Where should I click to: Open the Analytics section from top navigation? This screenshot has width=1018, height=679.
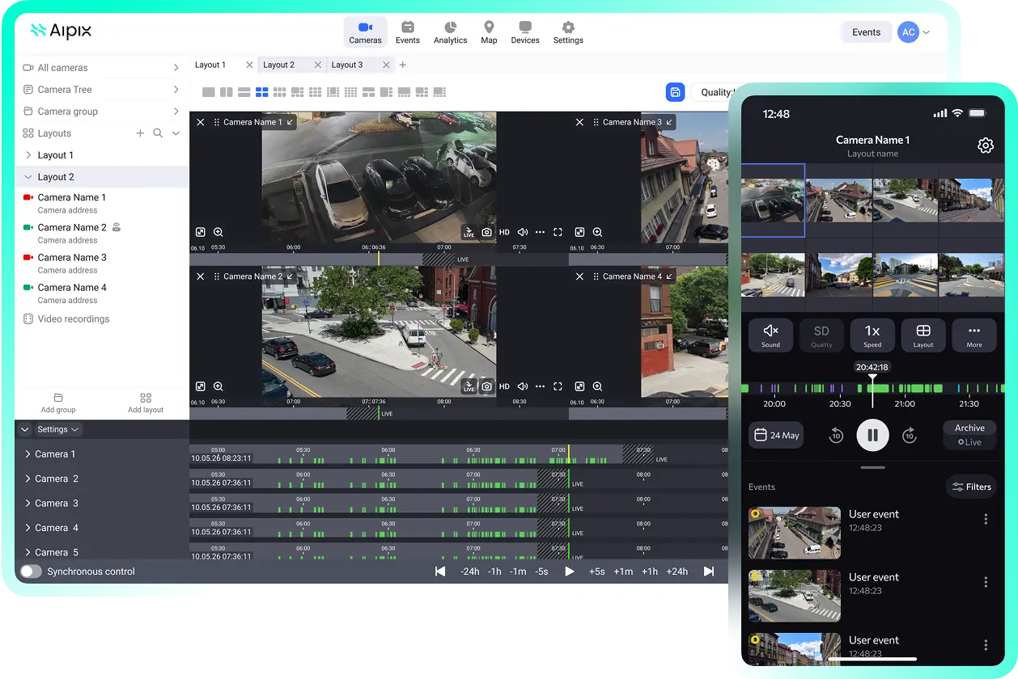[450, 32]
